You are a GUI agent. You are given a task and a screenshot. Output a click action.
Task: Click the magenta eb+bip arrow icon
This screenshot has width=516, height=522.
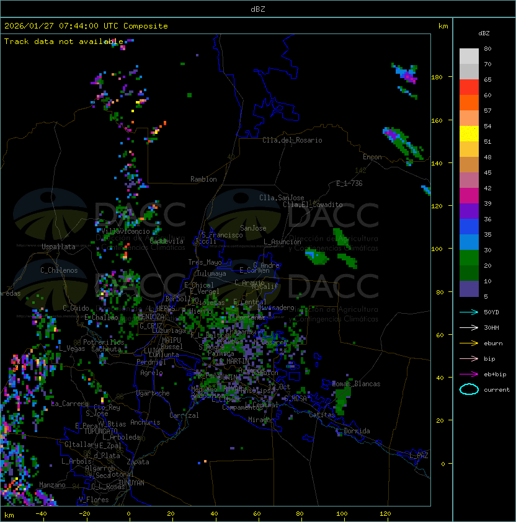click(x=469, y=374)
